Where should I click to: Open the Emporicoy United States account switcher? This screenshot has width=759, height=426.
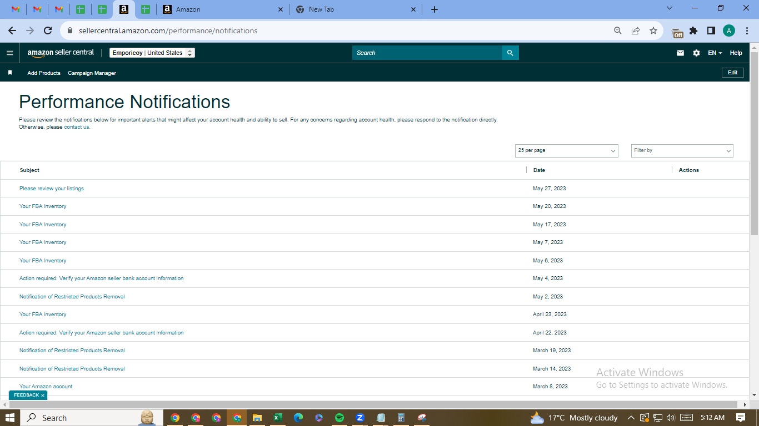click(x=152, y=53)
